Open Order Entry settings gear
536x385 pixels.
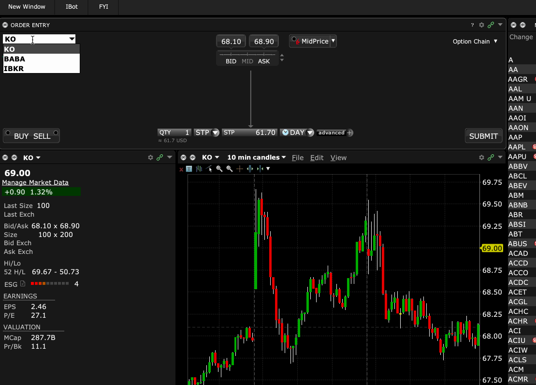tap(481, 25)
